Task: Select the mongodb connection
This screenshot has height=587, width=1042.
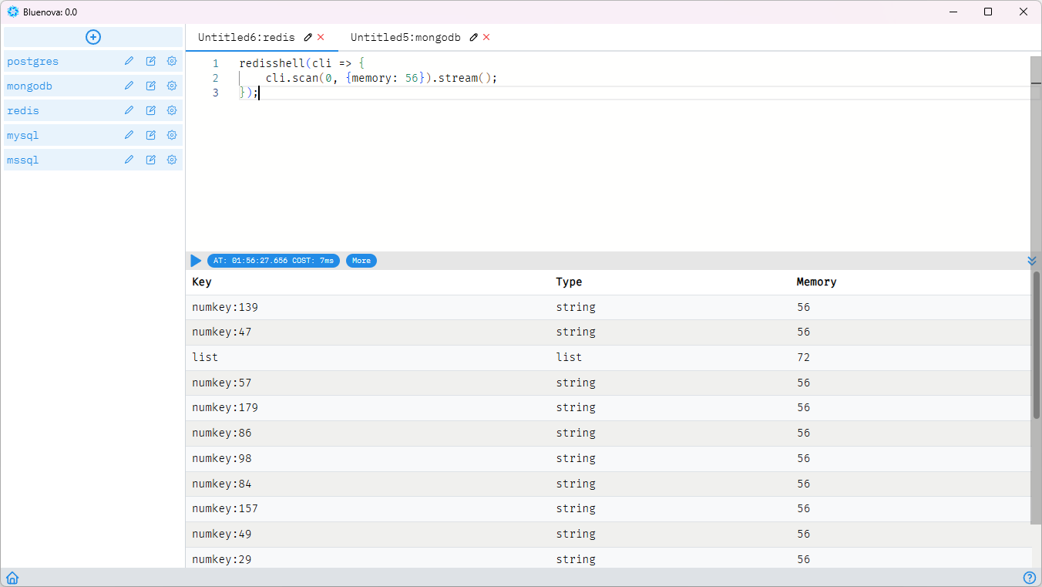Action: coord(29,86)
